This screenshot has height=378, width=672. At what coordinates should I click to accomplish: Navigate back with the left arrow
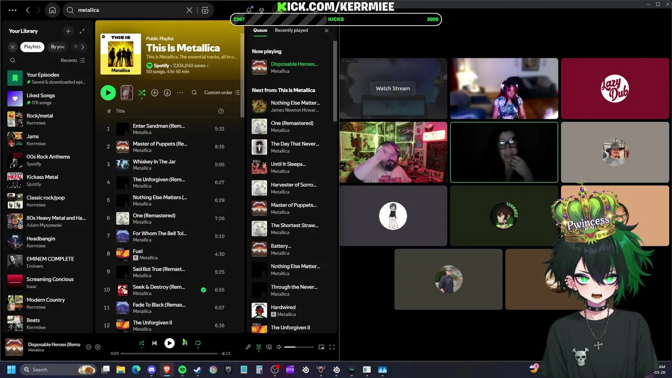tap(28, 10)
